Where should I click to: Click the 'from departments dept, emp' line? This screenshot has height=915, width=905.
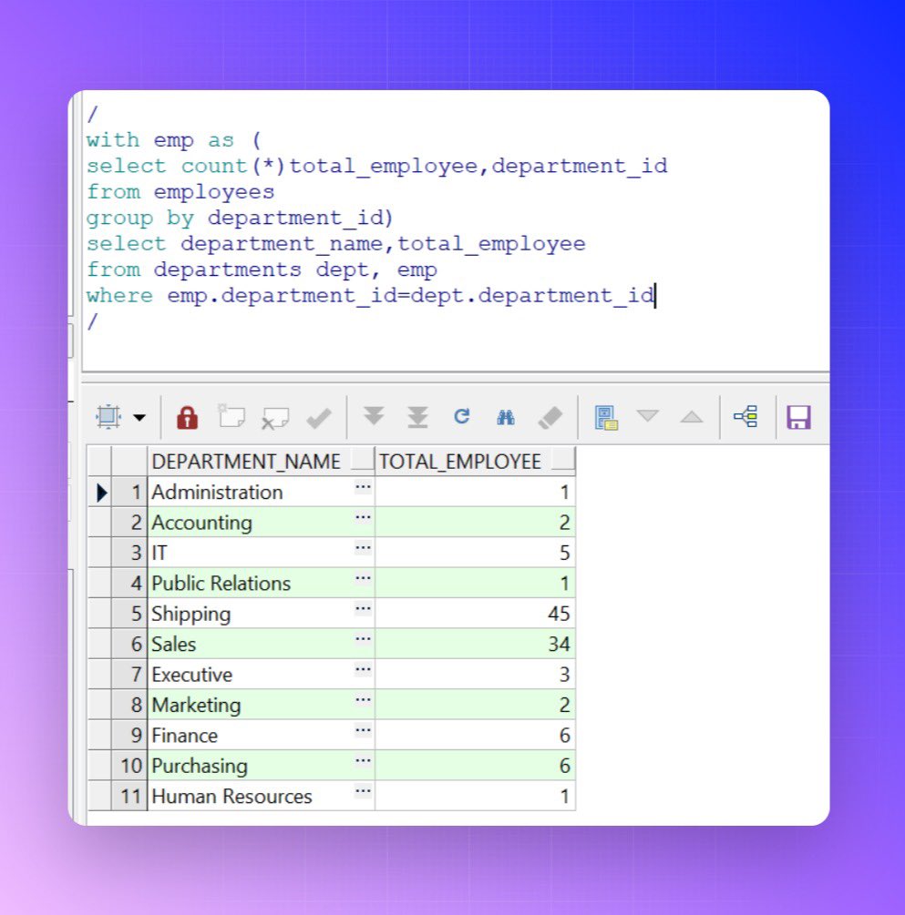(x=262, y=269)
